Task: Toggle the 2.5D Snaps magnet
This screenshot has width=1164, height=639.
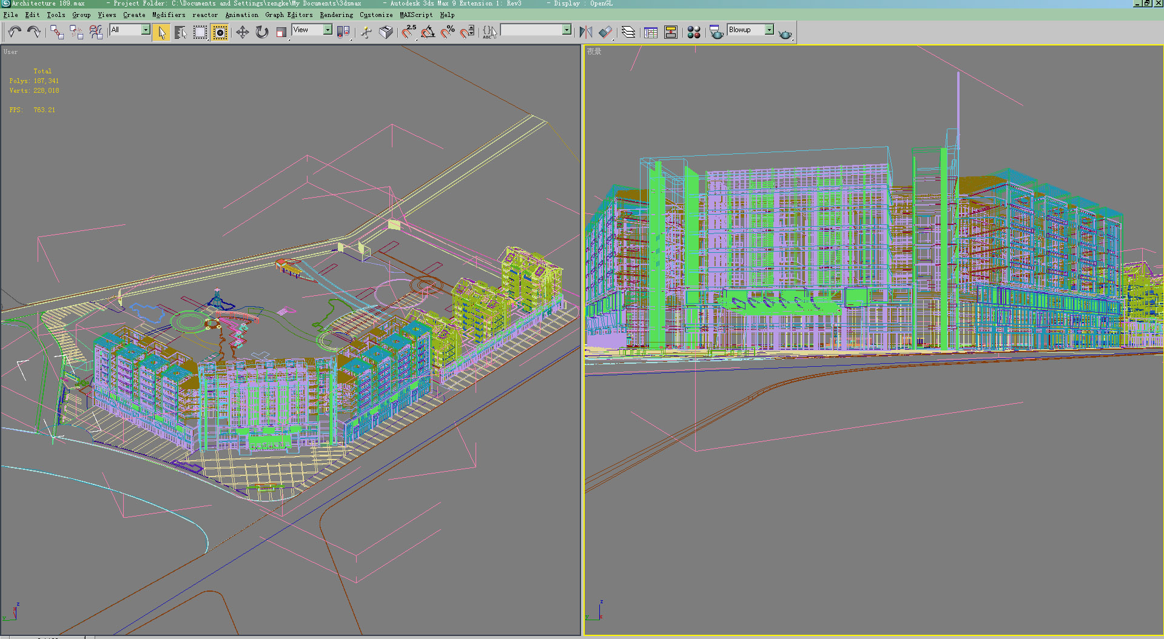Action: pos(409,32)
